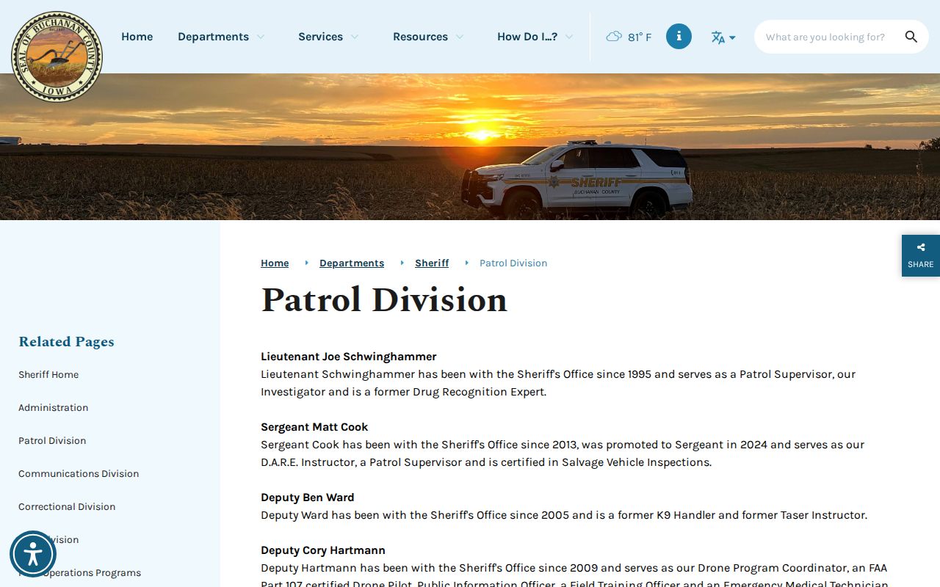Open the Services navigation menu item
The image size is (940, 587).
(x=320, y=37)
